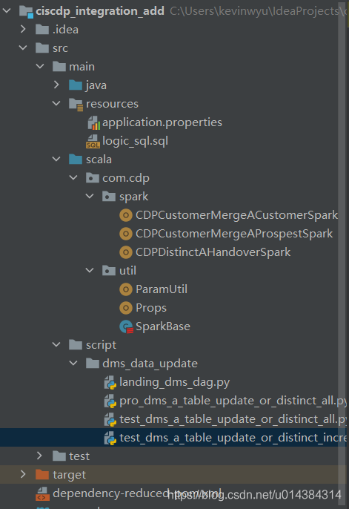Select the com.cdp package label

[126, 178]
